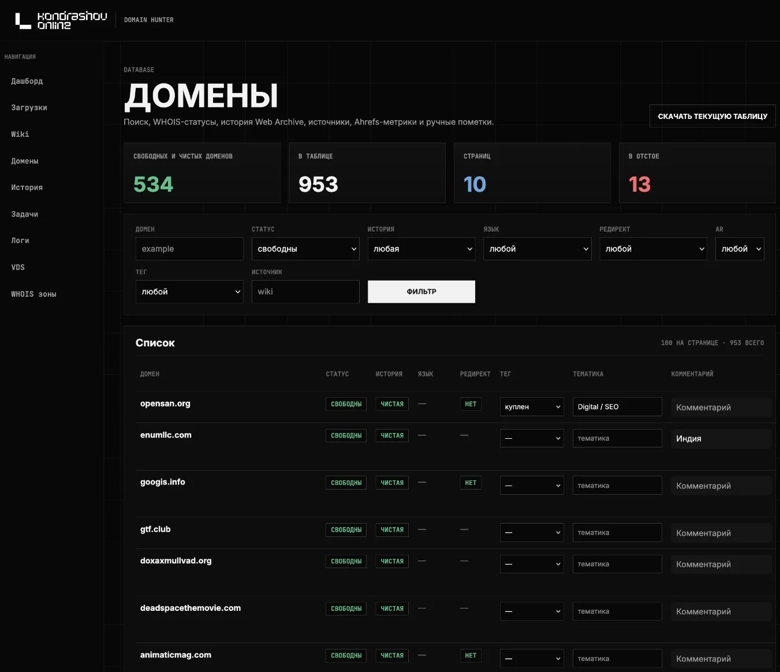780x672 pixels.
Task: Click the deadspacethemovie.com domain name
Action: point(191,608)
